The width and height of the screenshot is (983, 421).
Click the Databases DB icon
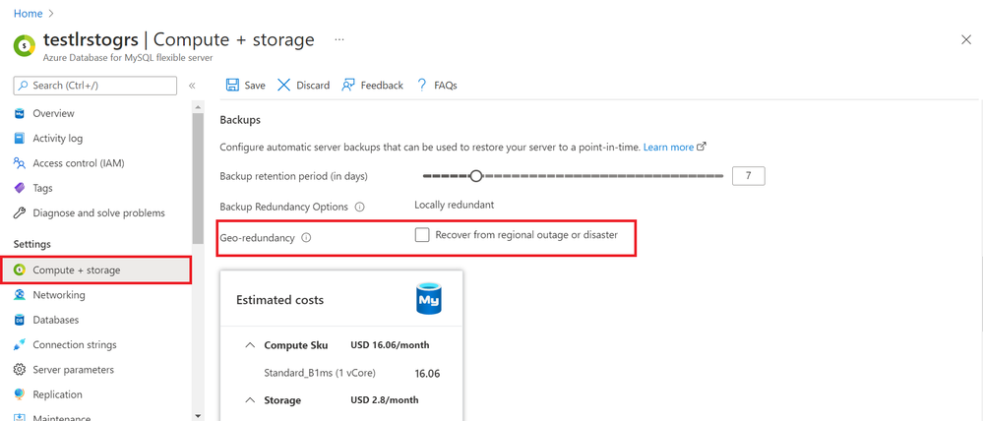click(20, 320)
